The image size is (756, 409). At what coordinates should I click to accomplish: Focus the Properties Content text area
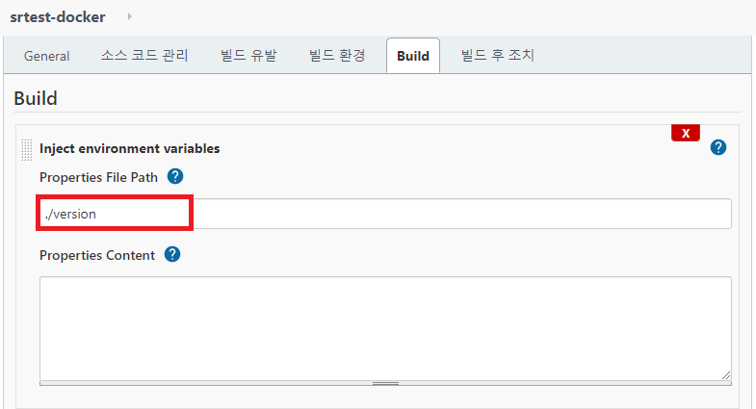coord(385,328)
